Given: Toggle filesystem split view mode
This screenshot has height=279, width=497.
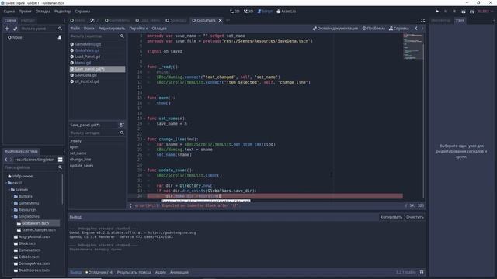Looking at the screenshot, I should click(x=61, y=160).
